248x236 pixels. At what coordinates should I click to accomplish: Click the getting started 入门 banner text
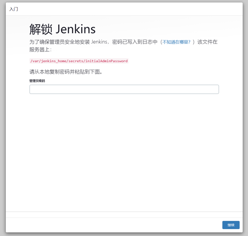pyautogui.click(x=13, y=9)
